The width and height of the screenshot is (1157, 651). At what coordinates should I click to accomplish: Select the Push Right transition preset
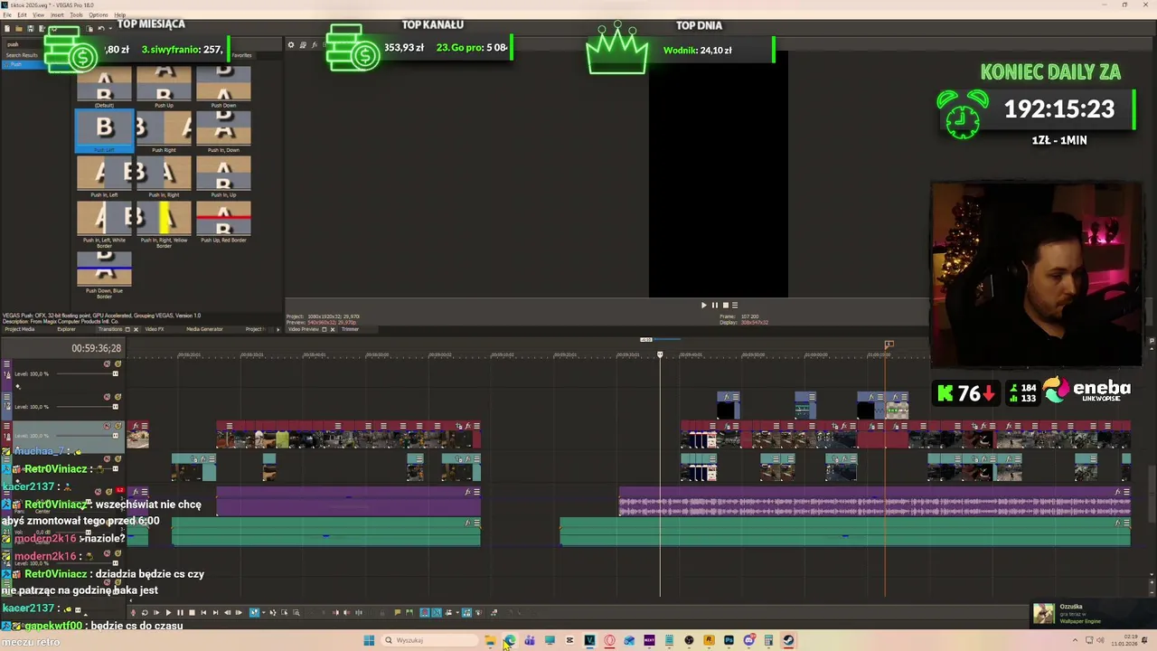point(164,132)
